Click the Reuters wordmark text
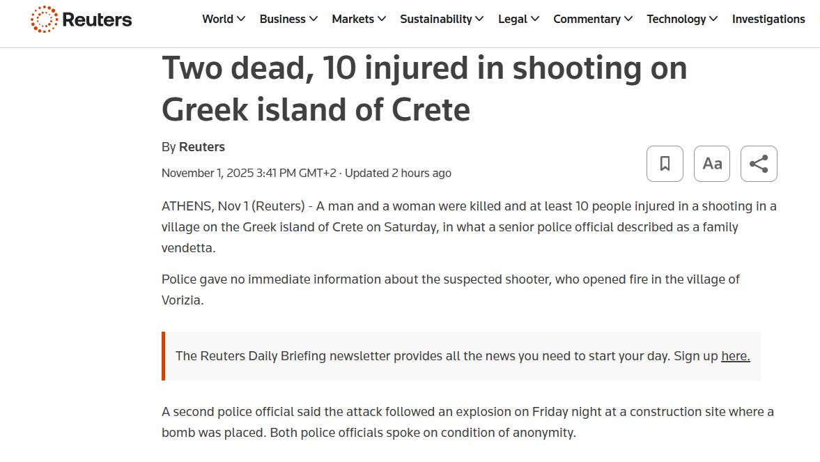Screen dimensions: 820x462 coord(97,20)
